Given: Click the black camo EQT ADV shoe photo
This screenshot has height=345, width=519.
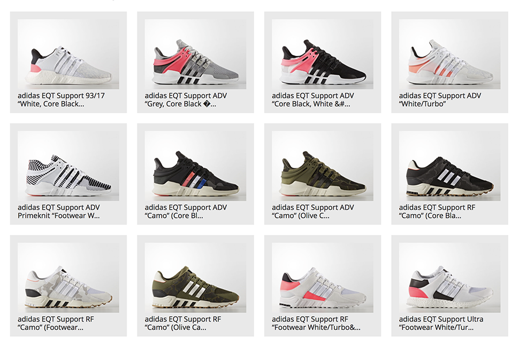Looking at the screenshot, I should point(195,166).
